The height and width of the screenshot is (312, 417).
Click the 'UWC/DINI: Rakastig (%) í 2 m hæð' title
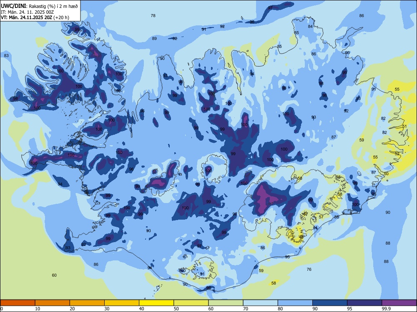(39, 6)
